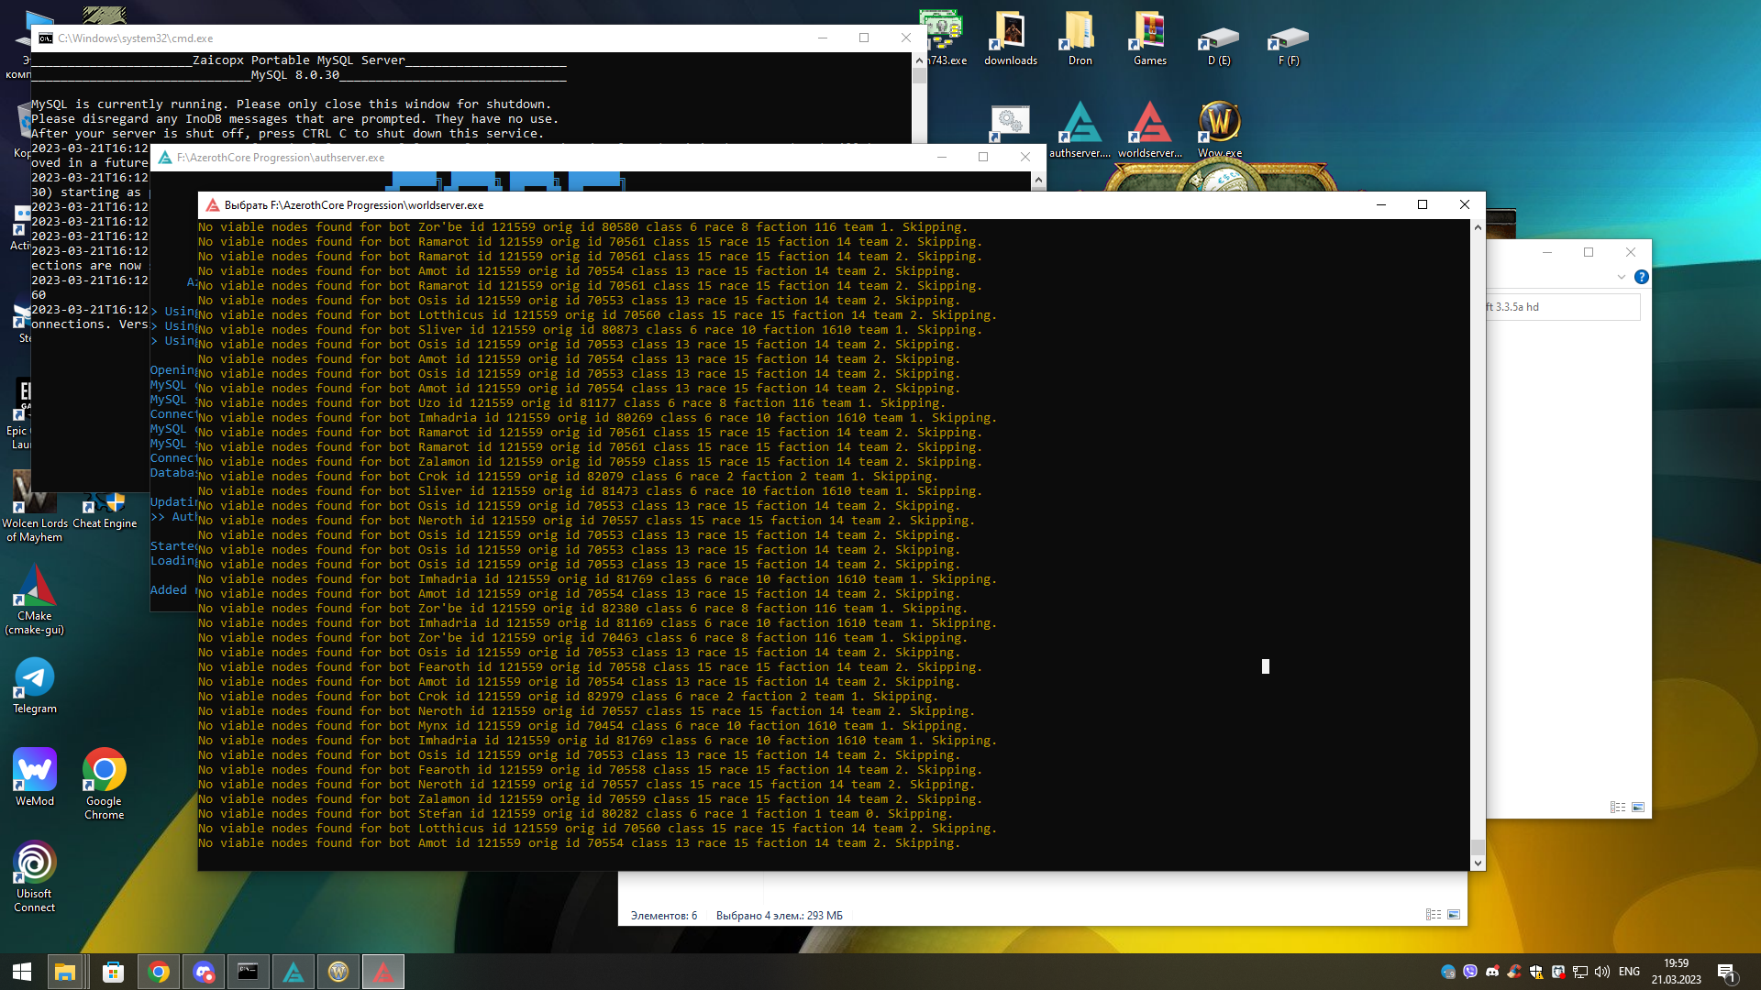Image resolution: width=1761 pixels, height=990 pixels.
Task: Select the worldserver desktop shortcut
Action: tap(1150, 125)
